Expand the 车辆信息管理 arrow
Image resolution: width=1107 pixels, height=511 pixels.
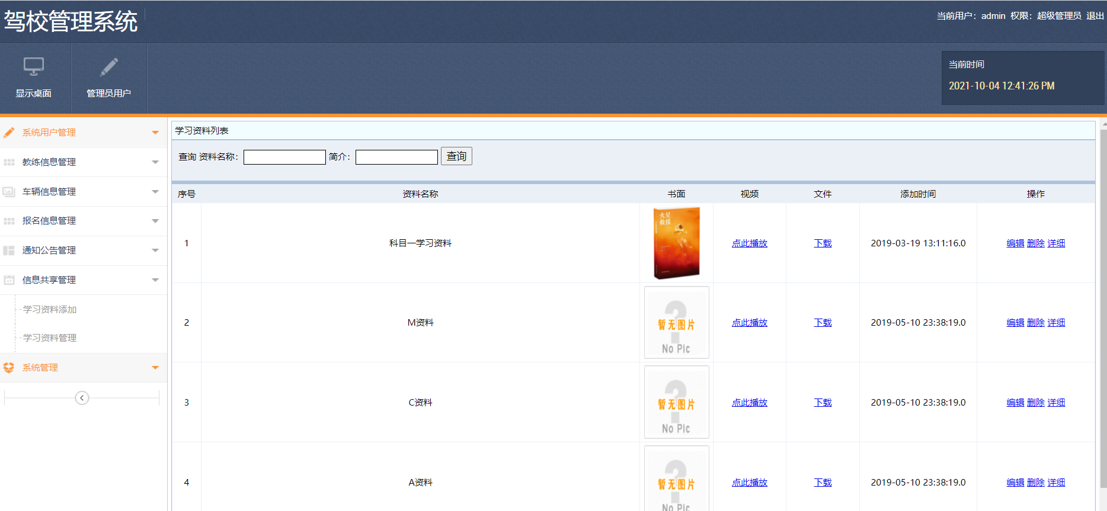click(x=155, y=192)
